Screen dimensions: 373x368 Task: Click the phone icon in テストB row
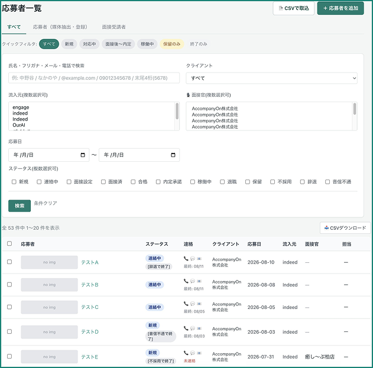tap(186, 281)
